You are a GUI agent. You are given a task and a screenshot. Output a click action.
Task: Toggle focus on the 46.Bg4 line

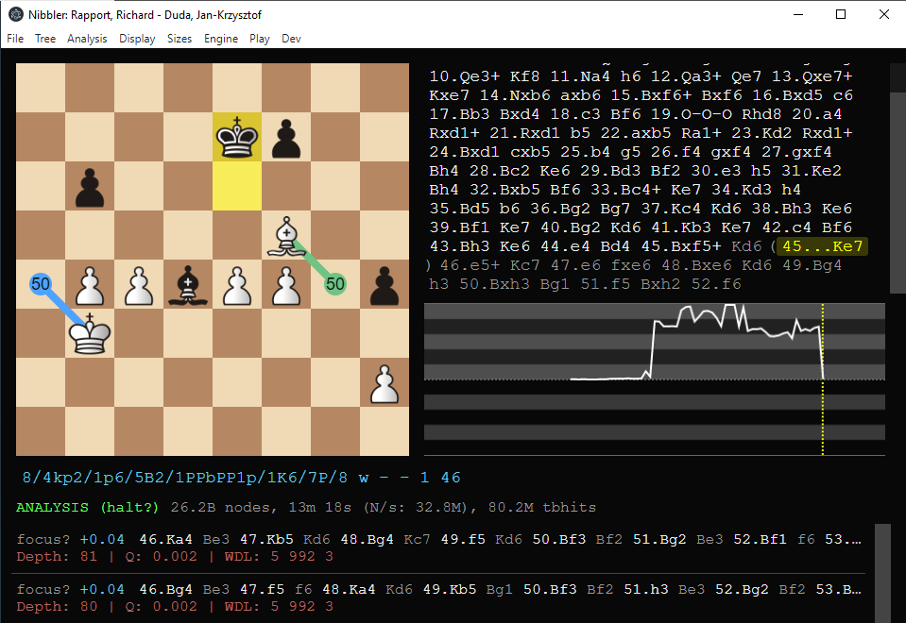coord(43,589)
